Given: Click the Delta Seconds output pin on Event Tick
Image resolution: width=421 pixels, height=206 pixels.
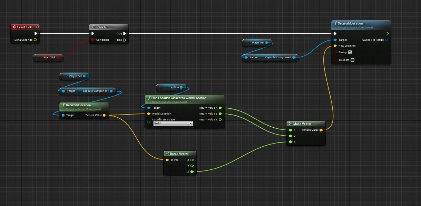Looking at the screenshot, I should [35, 40].
